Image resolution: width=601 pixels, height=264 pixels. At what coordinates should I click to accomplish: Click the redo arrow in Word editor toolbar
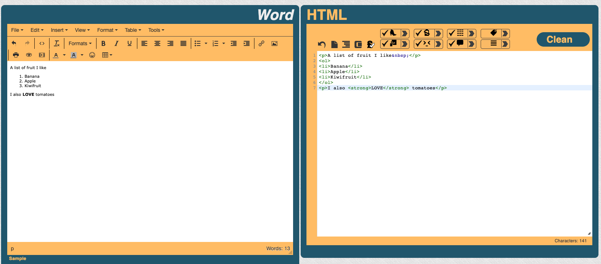[27, 43]
